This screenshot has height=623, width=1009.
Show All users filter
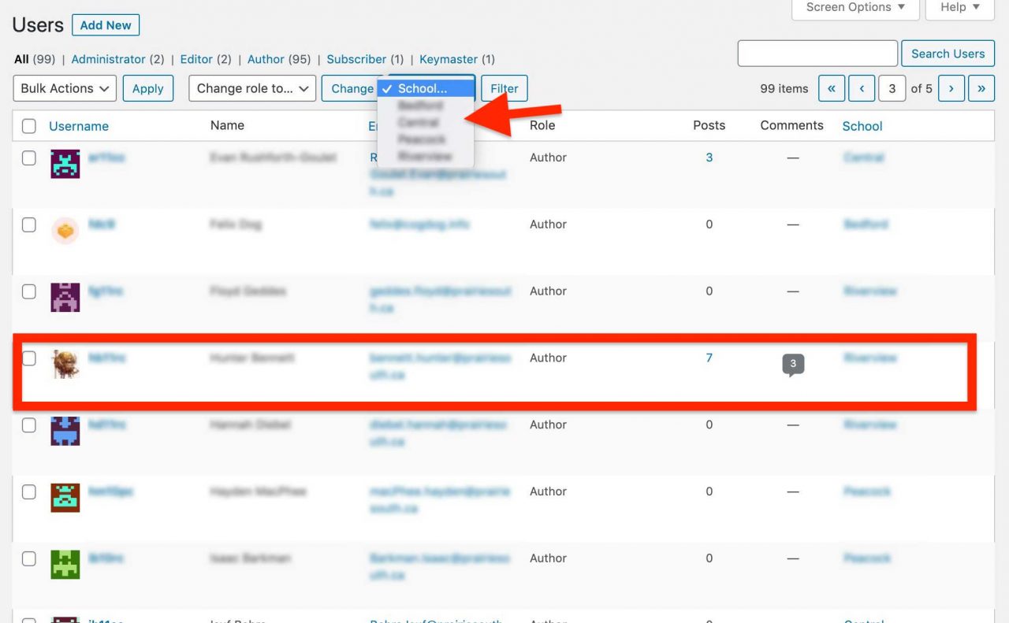(21, 59)
